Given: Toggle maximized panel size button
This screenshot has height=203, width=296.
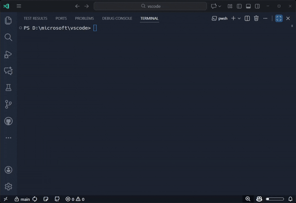Looking at the screenshot, I should click(279, 18).
